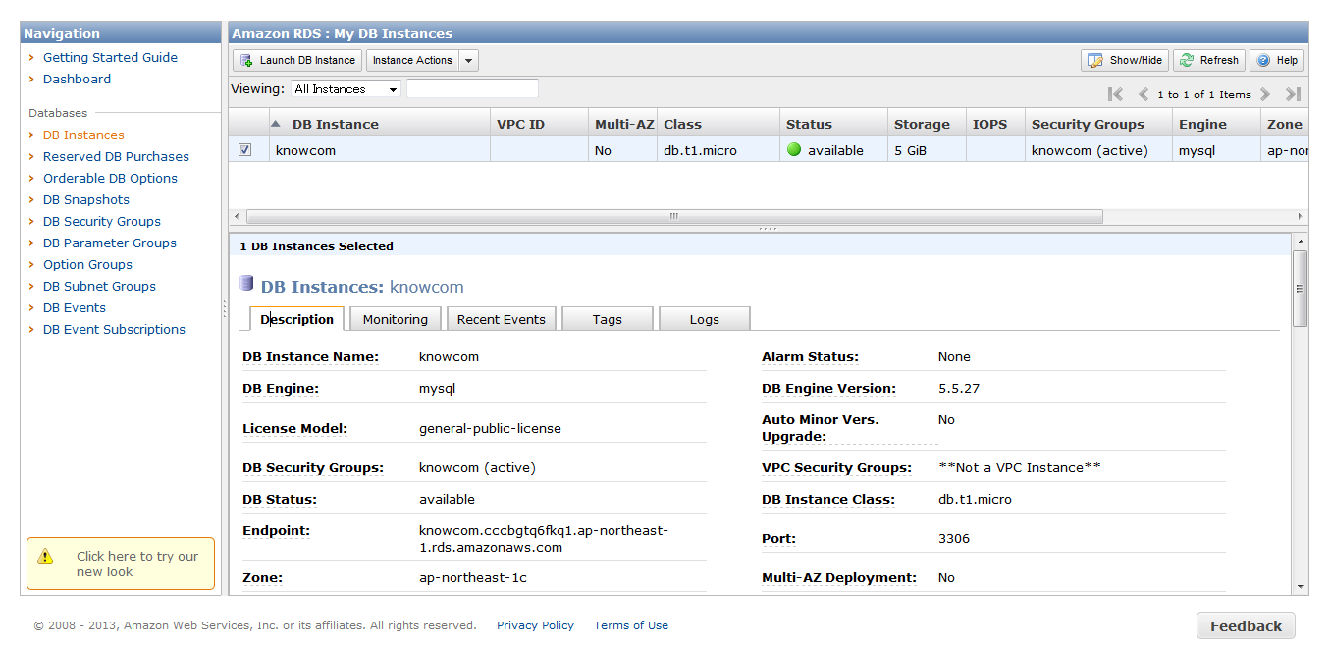The width and height of the screenshot is (1330, 649).
Task: Open Option Groups in Navigation
Action: click(87, 265)
